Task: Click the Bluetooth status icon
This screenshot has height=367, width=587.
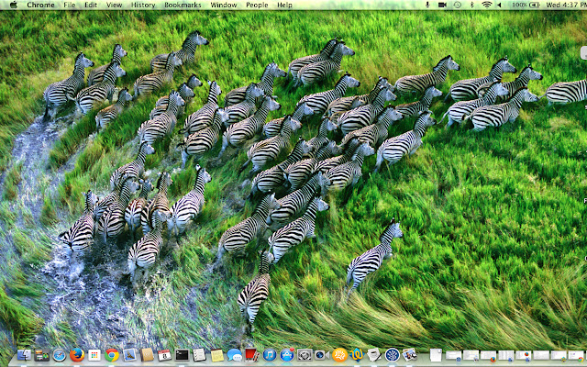Action: 471,5
